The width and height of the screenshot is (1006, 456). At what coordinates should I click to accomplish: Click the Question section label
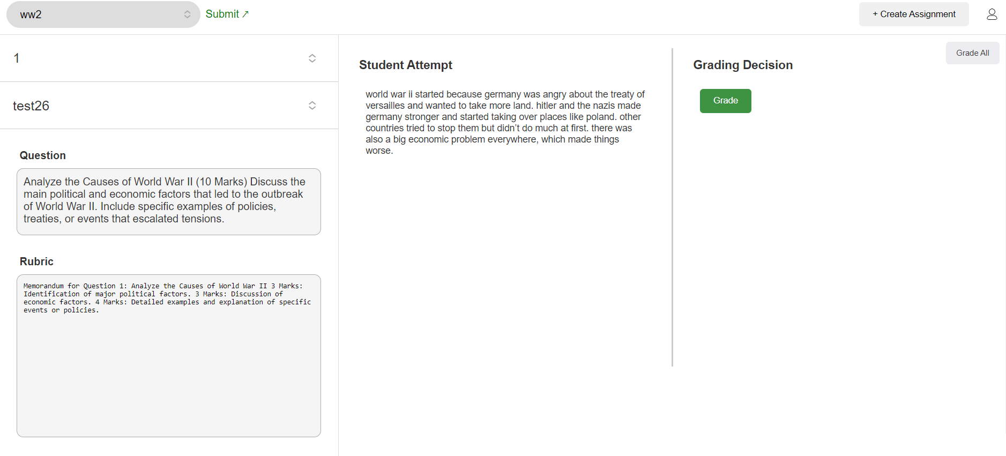(x=43, y=155)
